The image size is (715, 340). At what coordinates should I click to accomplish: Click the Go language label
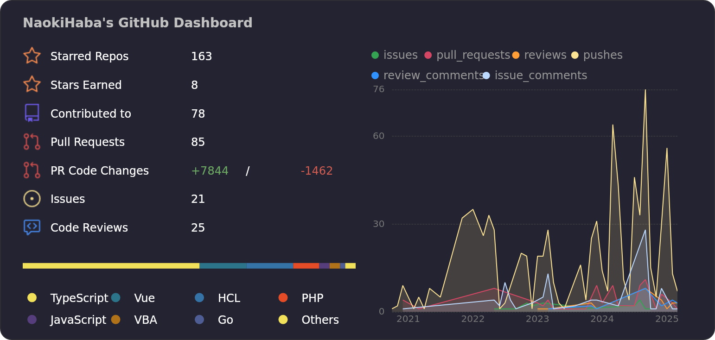coord(225,320)
